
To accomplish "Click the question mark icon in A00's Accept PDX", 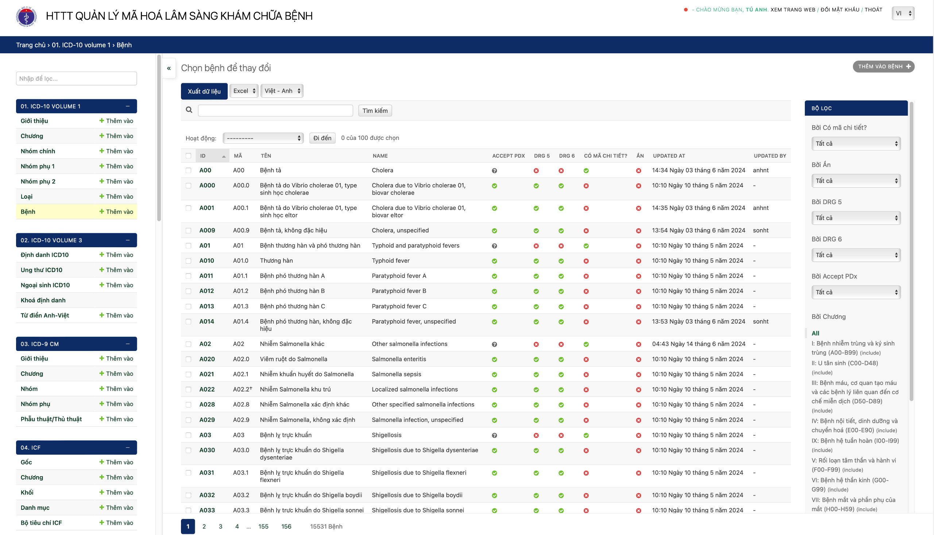I will click(494, 170).
